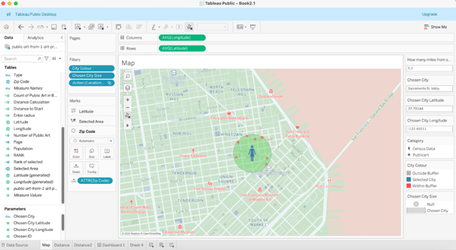The height and width of the screenshot is (250, 456).
Task: Click the New Worksheet toolbar icon
Action: tap(78, 27)
